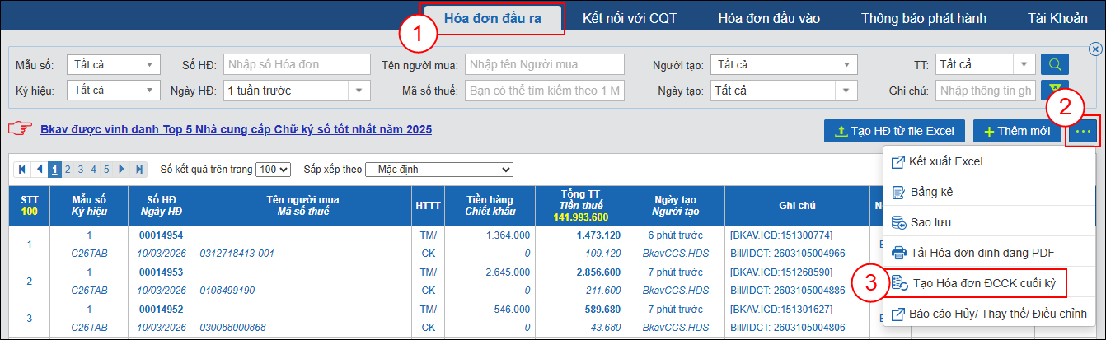Open the three-dots more options button
The height and width of the screenshot is (340, 1106).
[x=1084, y=131]
